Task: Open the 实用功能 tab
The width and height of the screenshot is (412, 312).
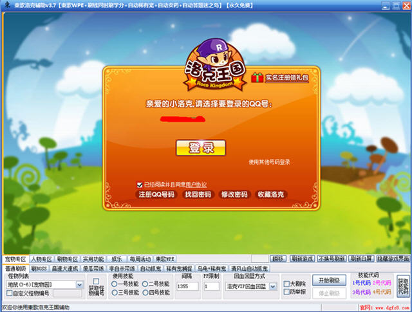Action: pyautogui.click(x=93, y=259)
